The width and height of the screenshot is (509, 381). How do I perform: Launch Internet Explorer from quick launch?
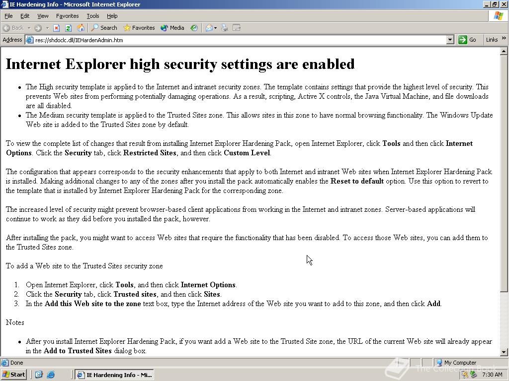coord(51,375)
